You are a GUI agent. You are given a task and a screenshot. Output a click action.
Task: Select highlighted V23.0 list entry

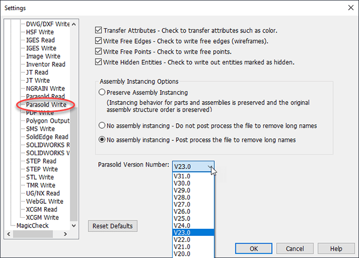click(x=193, y=233)
